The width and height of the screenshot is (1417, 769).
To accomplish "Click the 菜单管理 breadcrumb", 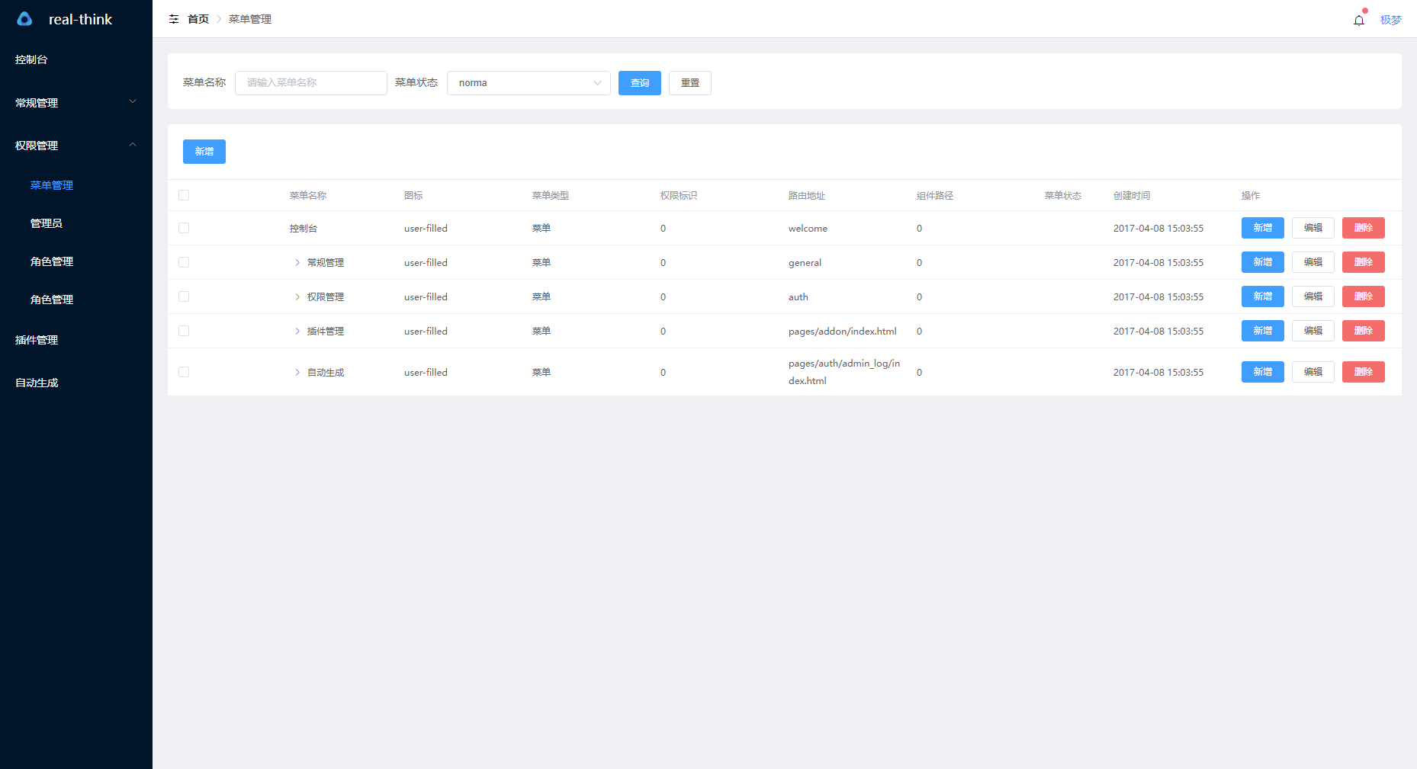I will (250, 19).
